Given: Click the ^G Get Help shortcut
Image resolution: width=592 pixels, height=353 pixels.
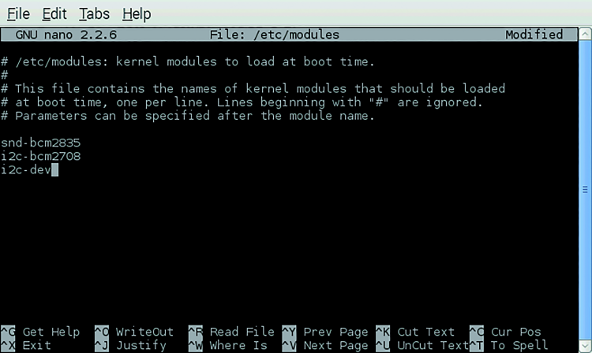Looking at the screenshot, I should pyautogui.click(x=40, y=332).
